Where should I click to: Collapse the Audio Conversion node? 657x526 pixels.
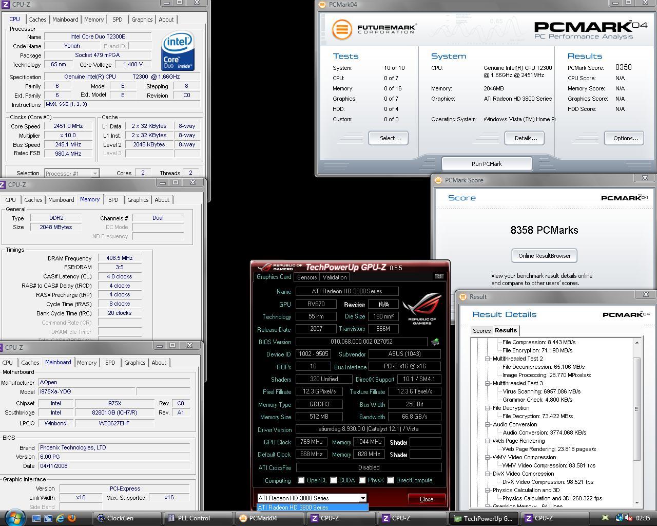click(x=487, y=424)
